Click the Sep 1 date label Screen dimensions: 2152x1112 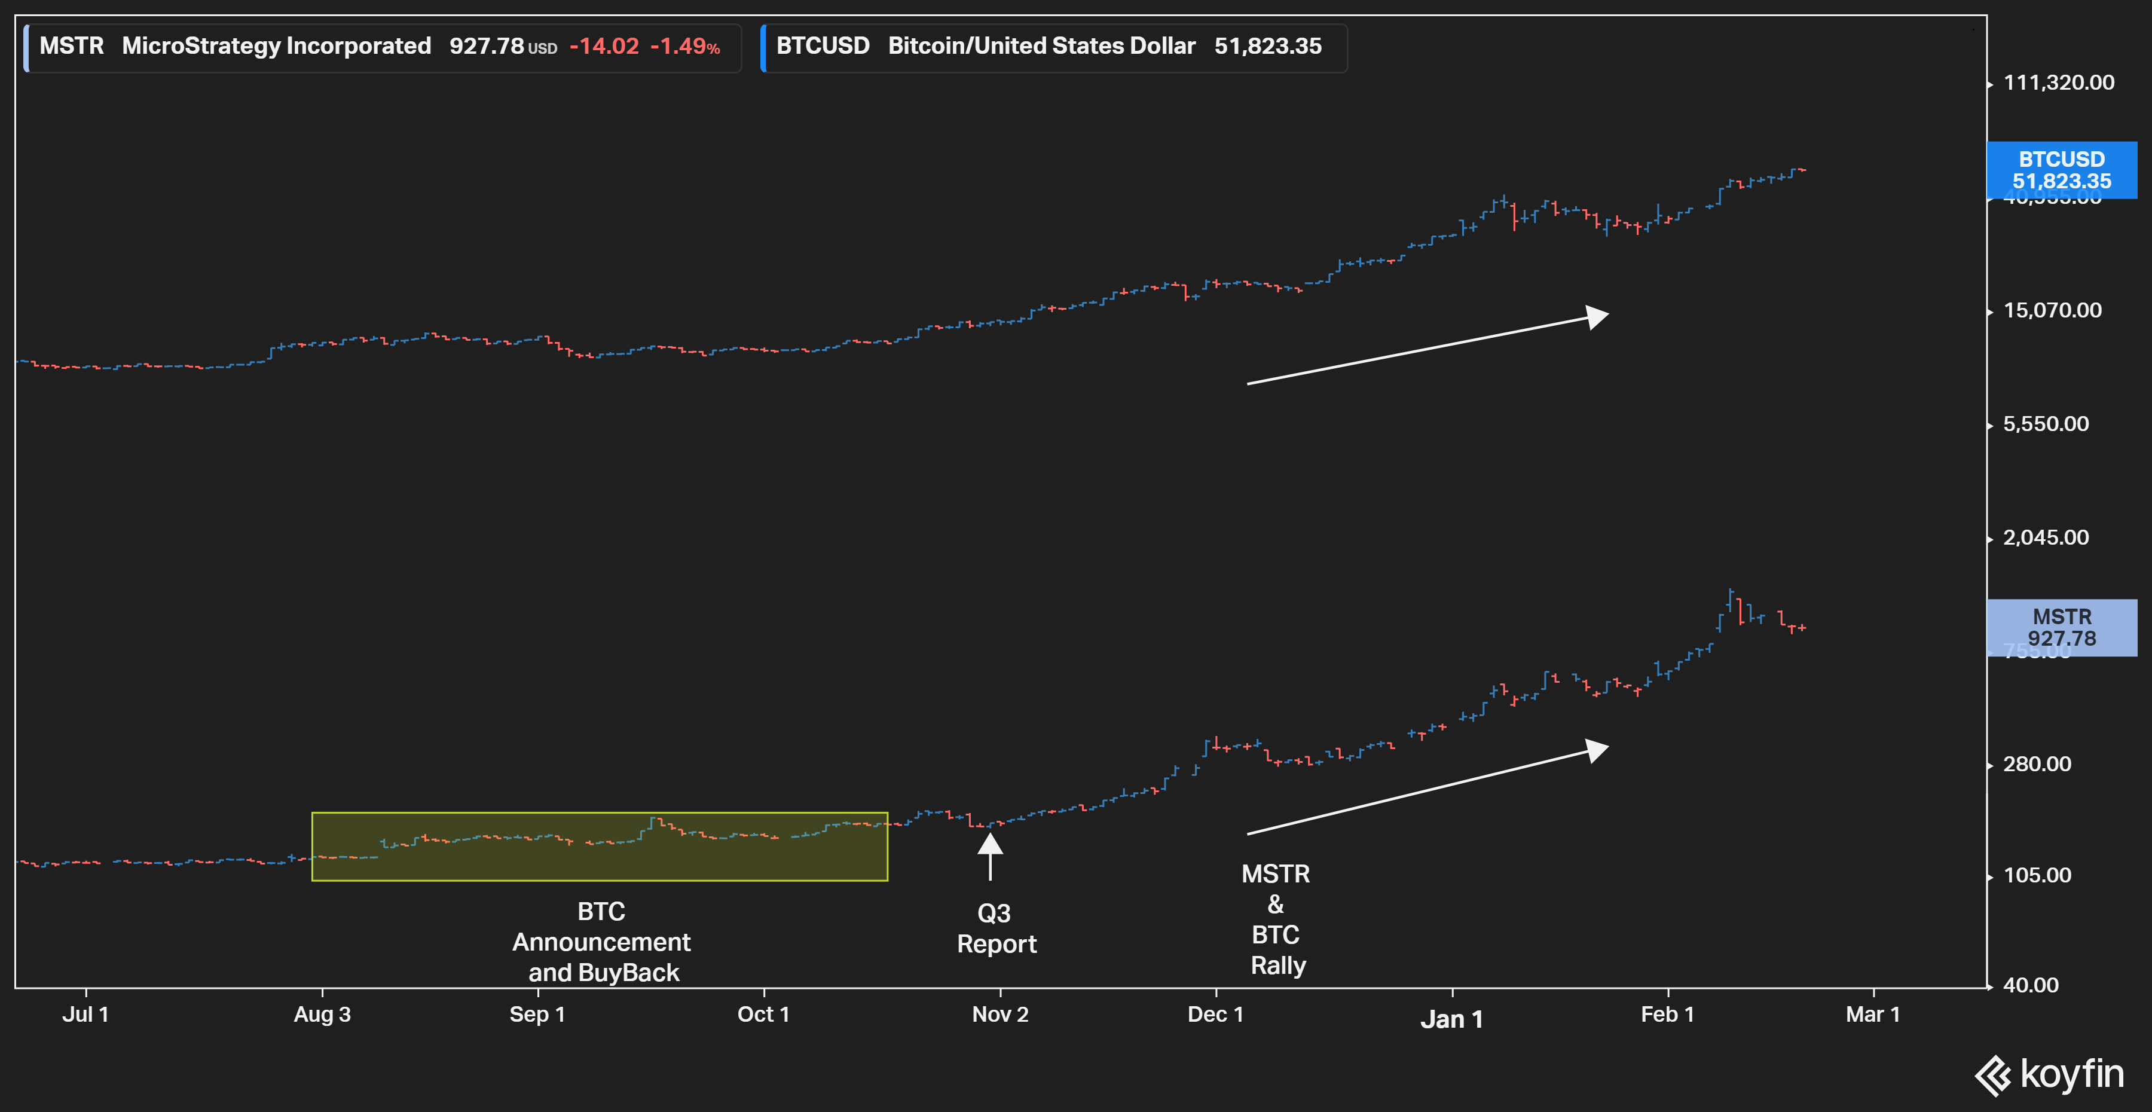(x=537, y=1014)
